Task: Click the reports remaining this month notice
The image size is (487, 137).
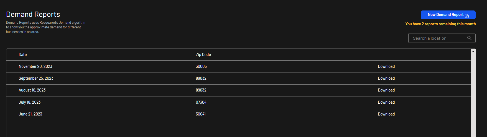Action: coord(440,24)
